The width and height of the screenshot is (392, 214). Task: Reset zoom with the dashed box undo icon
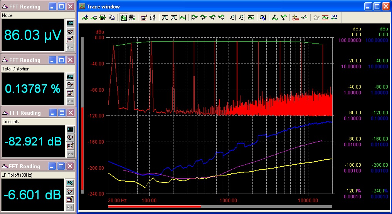tap(263, 17)
